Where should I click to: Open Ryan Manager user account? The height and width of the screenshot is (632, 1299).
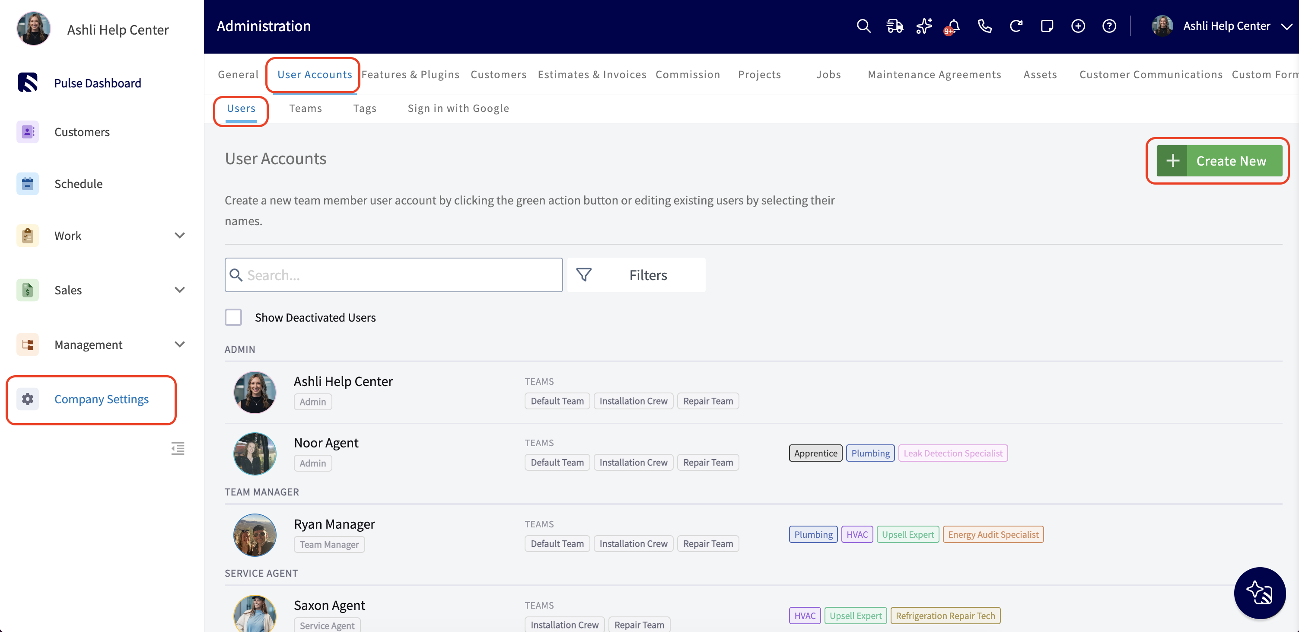(334, 523)
